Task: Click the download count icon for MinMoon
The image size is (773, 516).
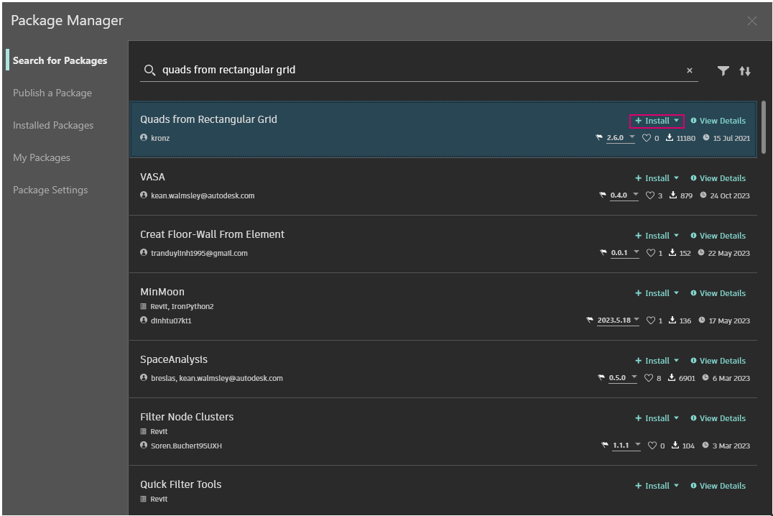Action: coord(672,321)
